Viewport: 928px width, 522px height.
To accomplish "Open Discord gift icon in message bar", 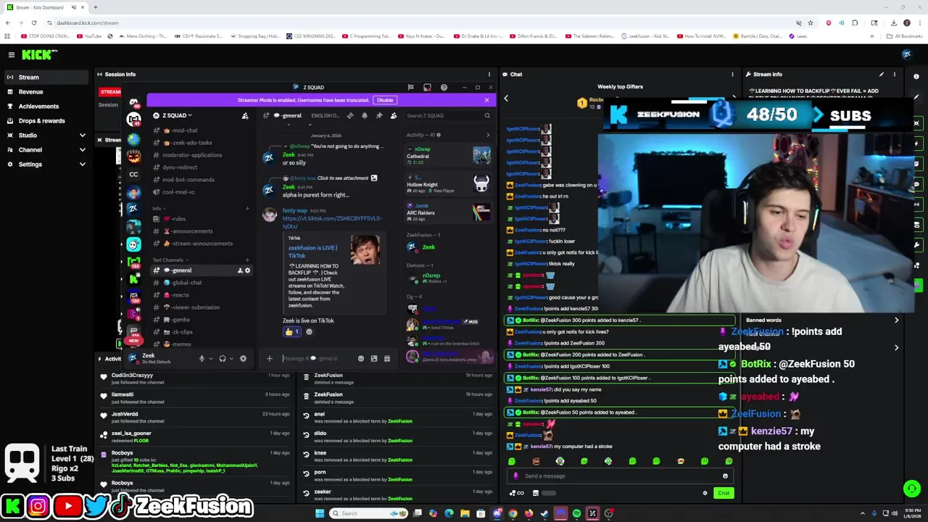I will coord(387,358).
